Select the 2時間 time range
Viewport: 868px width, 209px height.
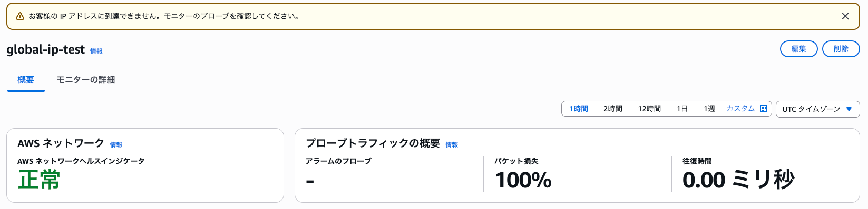coord(613,109)
